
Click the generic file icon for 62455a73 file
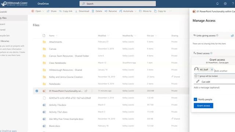click(x=44, y=98)
